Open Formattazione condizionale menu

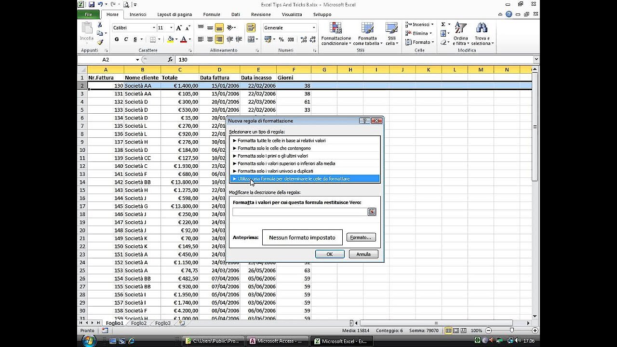pos(336,34)
